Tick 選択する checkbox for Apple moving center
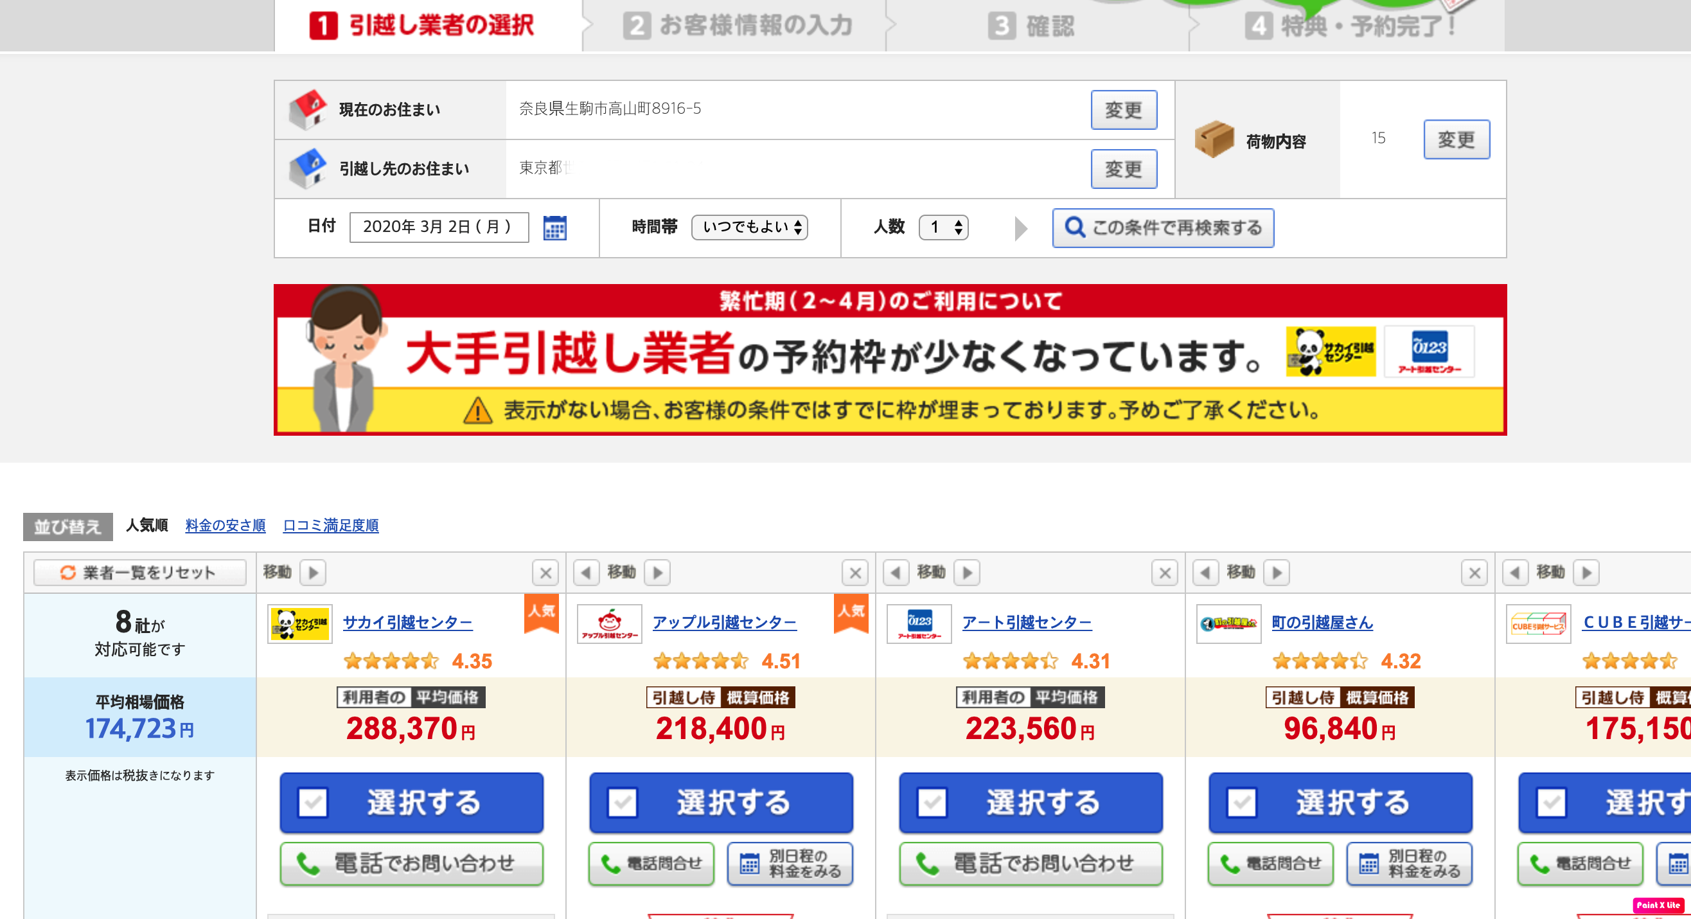This screenshot has height=919, width=1691. [x=623, y=802]
